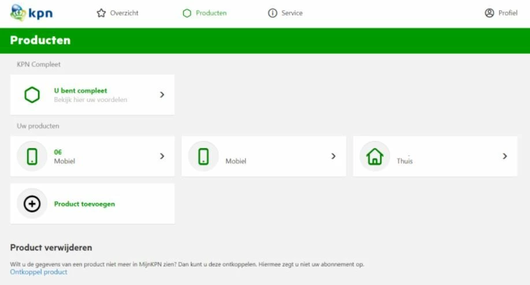Image resolution: width=530 pixels, height=285 pixels.
Task: Click the Producten hexagon icon in navigation
Action: click(x=187, y=13)
